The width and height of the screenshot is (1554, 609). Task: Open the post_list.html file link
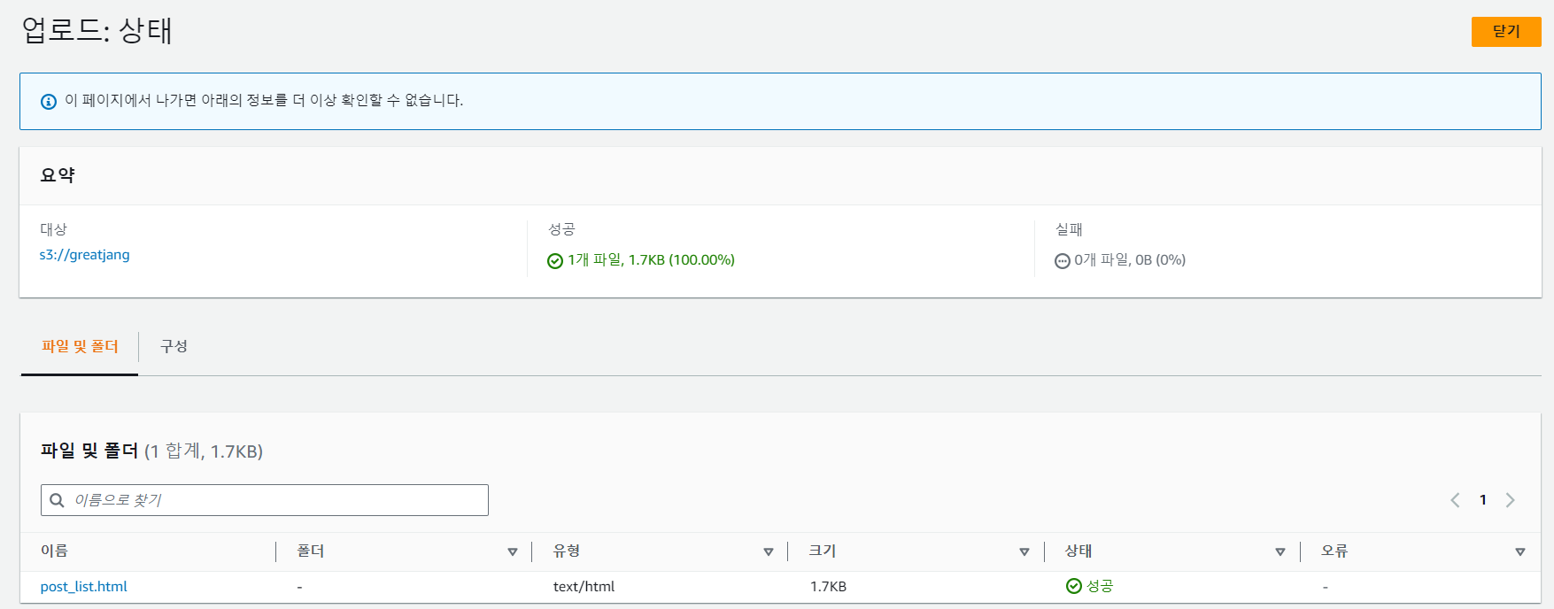pos(84,586)
